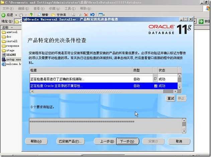Open the Views icon in Explorer toolbar

[101, 15]
